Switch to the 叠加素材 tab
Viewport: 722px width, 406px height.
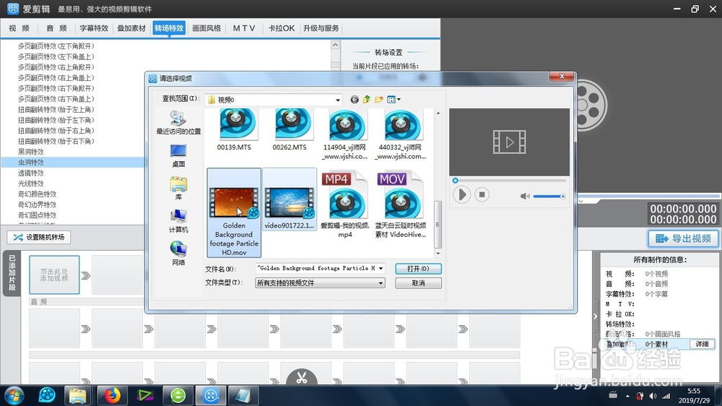click(131, 28)
